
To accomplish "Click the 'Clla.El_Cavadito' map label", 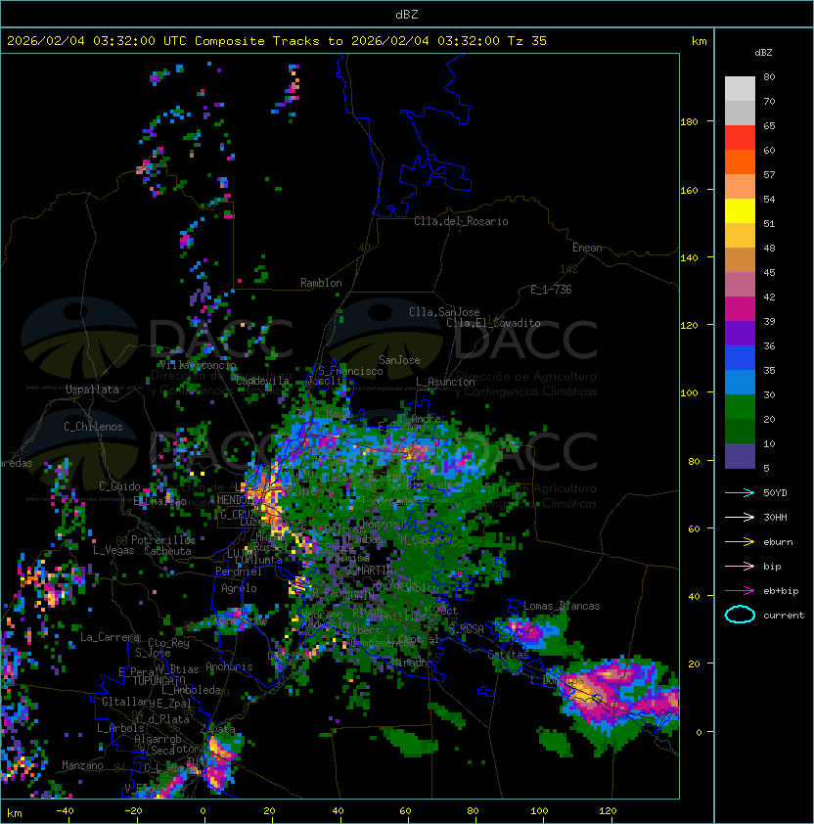I will [493, 323].
